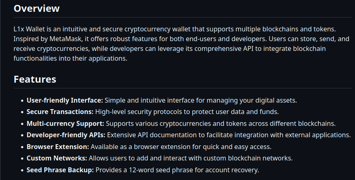Click the "User-friendly Interface:" bold label
Image resolution: width=355 pixels, height=180 pixels.
coord(65,100)
